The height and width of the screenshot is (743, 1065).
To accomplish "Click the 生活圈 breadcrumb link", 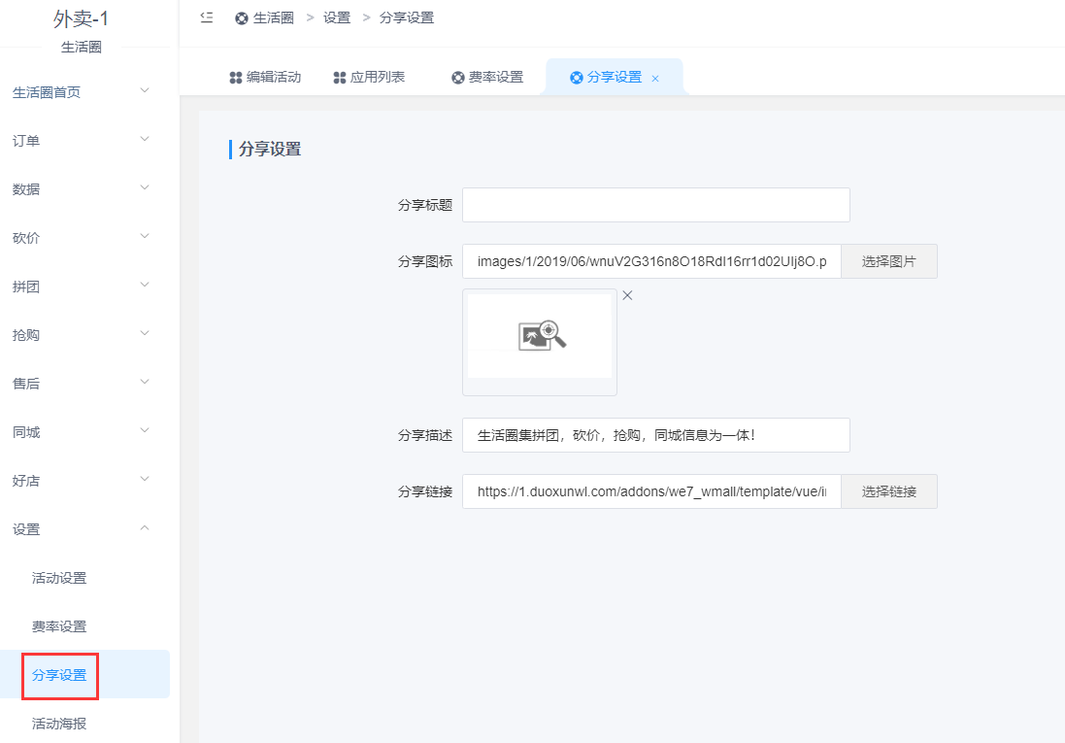I will (273, 18).
